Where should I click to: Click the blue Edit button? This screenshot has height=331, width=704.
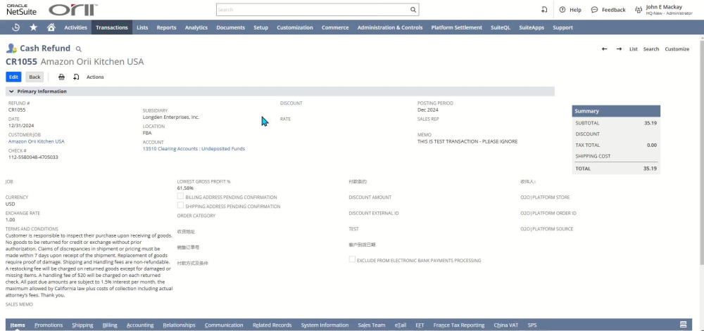(13, 77)
